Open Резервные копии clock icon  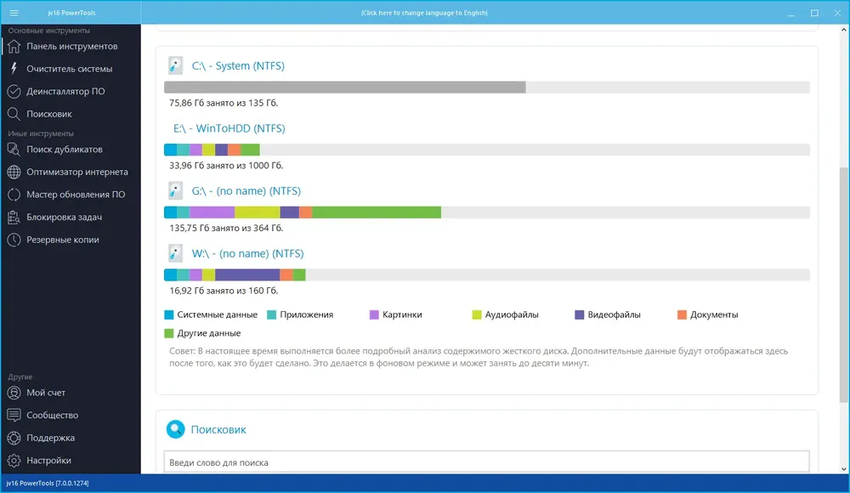14,240
